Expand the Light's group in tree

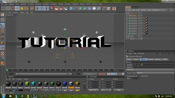pos(126,36)
